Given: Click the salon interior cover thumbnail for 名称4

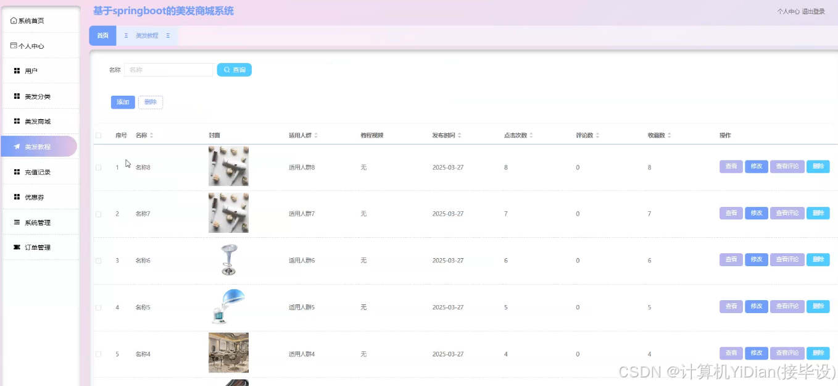Looking at the screenshot, I should click(x=228, y=353).
